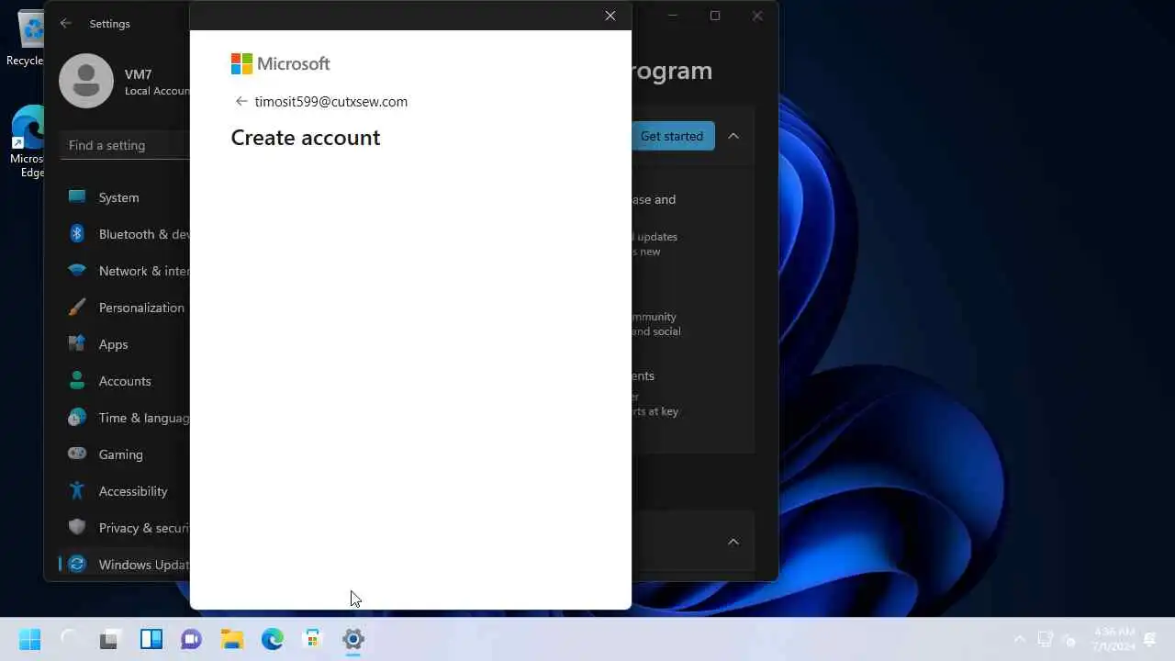Screen dimensions: 1175x661
Task: Click the Personalization paintbrush icon
Action: point(77,308)
